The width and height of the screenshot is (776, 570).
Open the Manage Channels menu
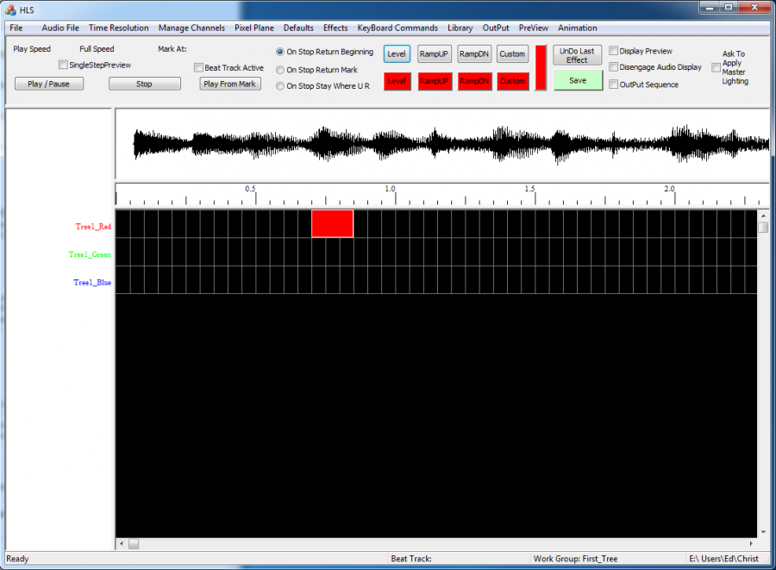coord(191,28)
